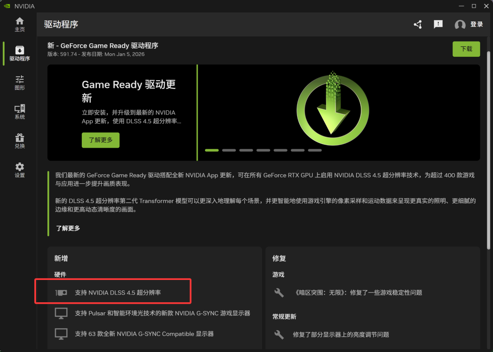Viewport: 493px width, 352px height.
Task: Open the 图形 graphics settings section
Action: tap(20, 83)
